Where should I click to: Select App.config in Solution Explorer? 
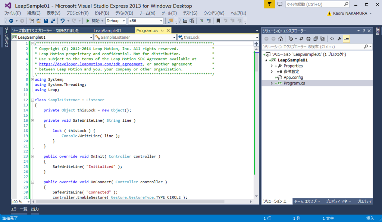point(293,77)
